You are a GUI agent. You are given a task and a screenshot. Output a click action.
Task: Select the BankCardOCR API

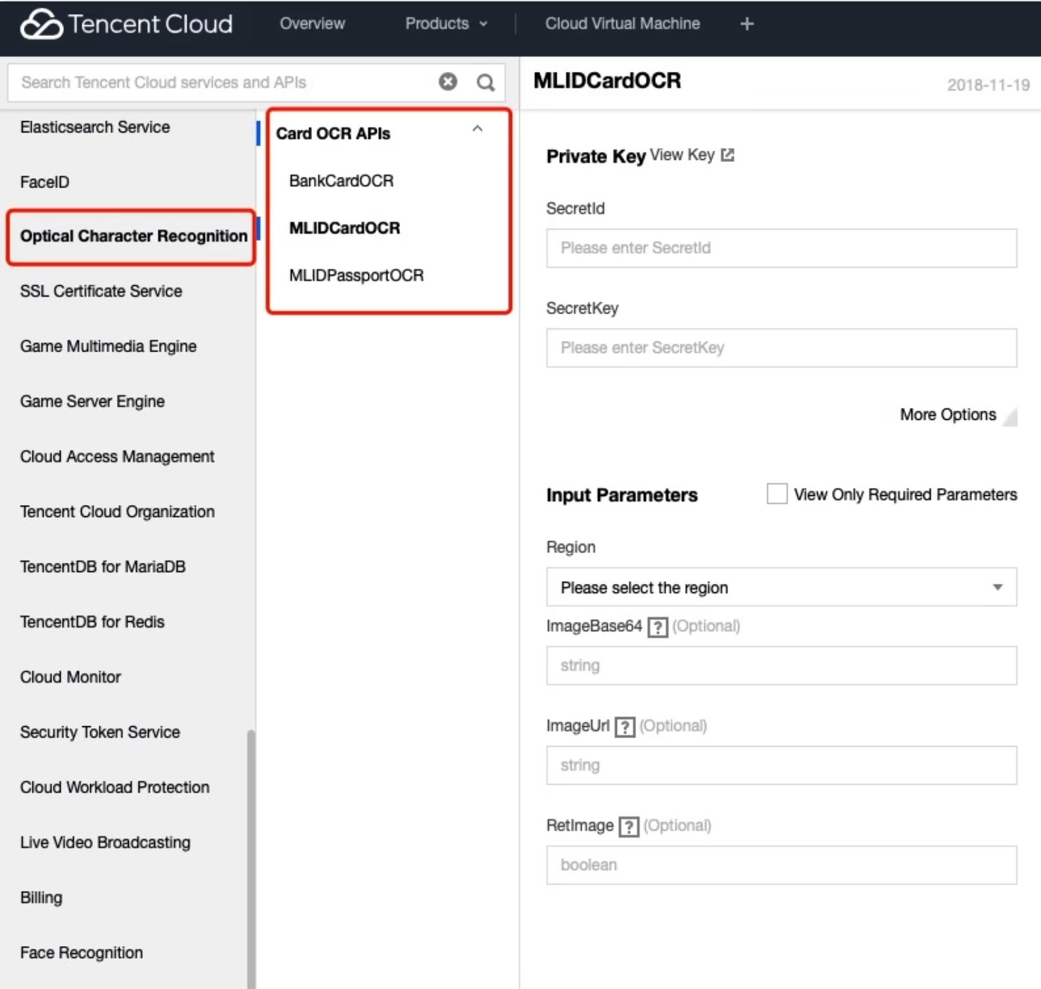pyautogui.click(x=342, y=181)
